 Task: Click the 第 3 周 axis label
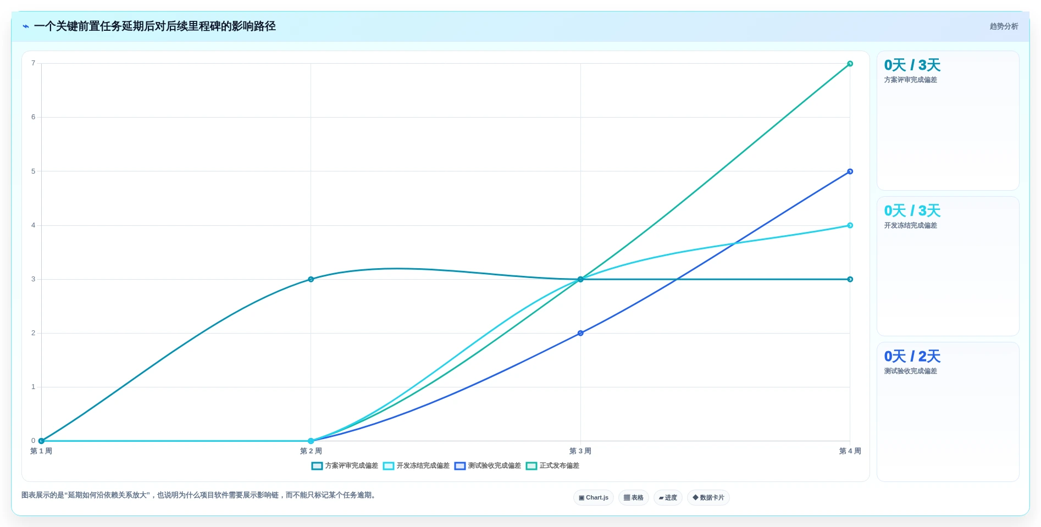(580, 451)
